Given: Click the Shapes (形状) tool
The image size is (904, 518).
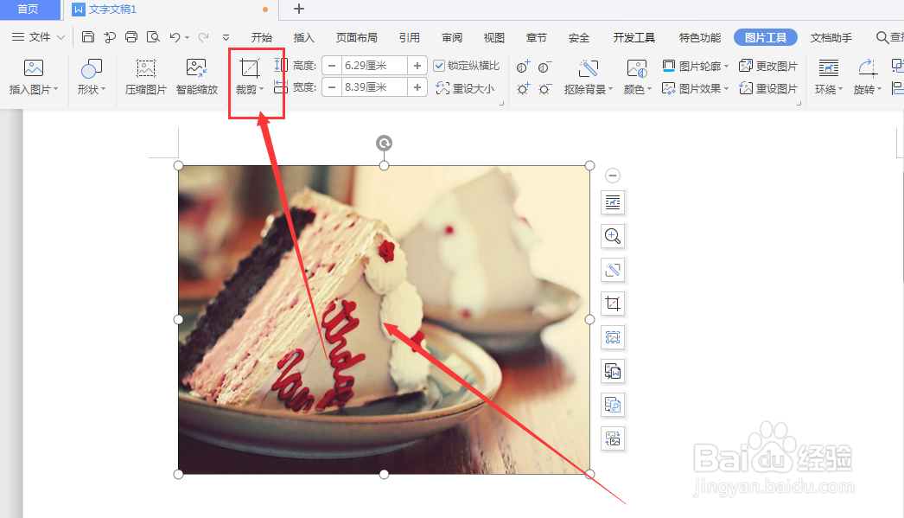Looking at the screenshot, I should click(90, 76).
